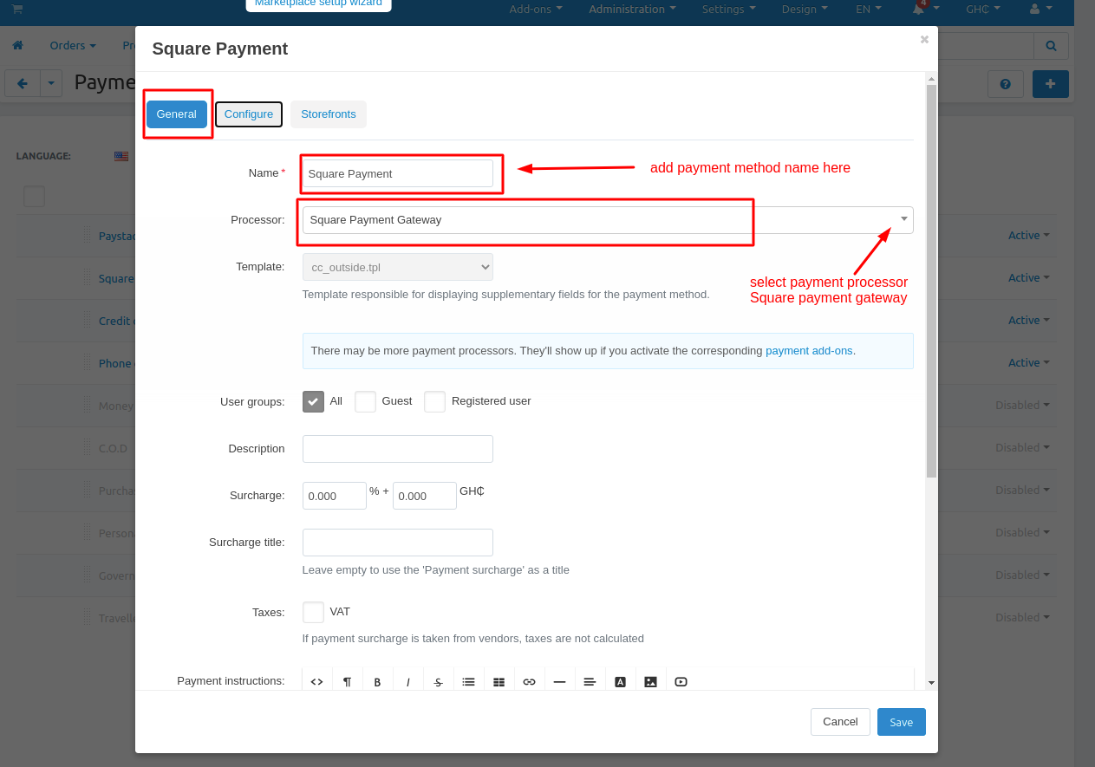1095x767 pixels.
Task: Click the Bold formatting icon
Action: click(x=377, y=681)
